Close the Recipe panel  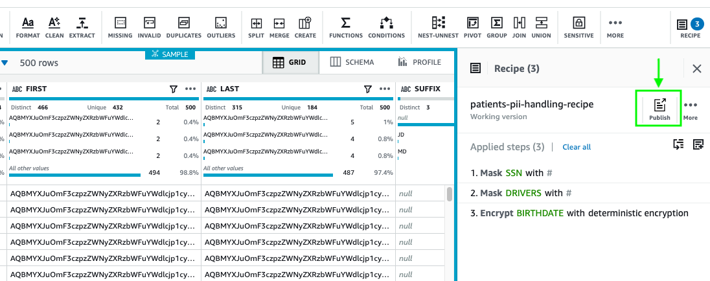pos(697,69)
